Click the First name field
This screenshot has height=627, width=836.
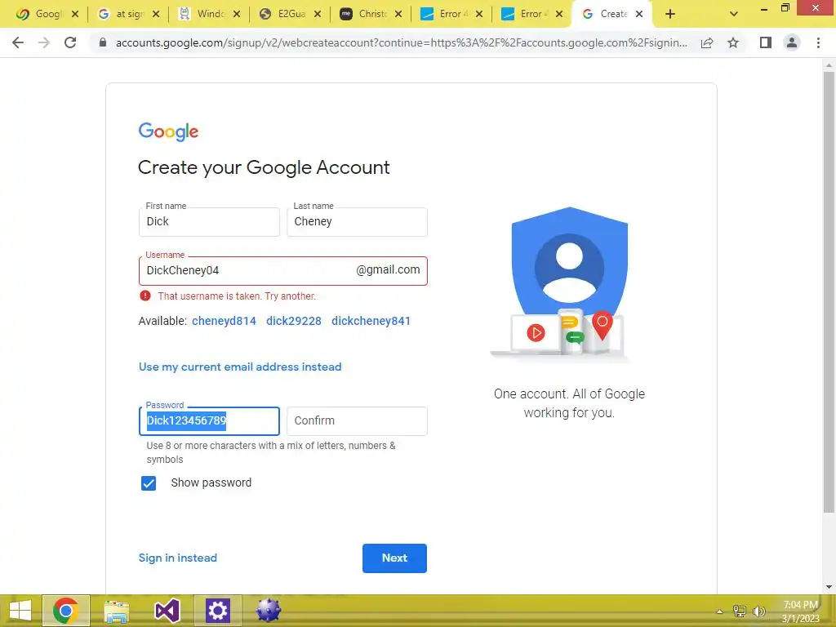point(209,222)
